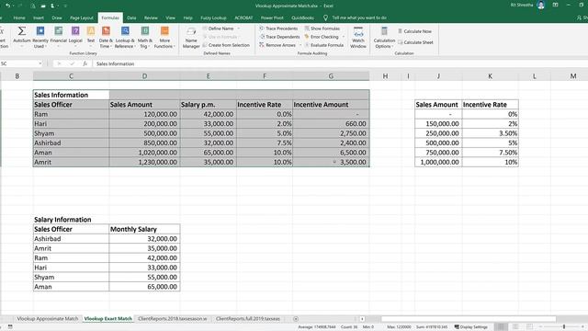Open the ACROBAT tab
Screen dimensions: 588x331
tap(243, 17)
